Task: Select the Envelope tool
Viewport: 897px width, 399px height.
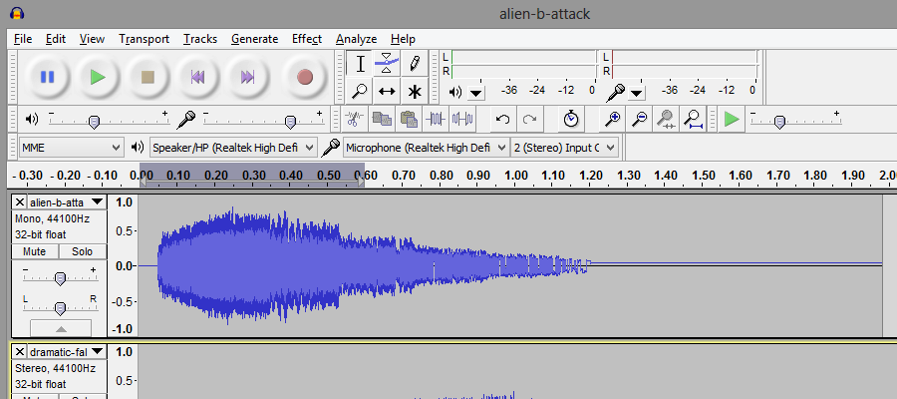Action: [388, 64]
